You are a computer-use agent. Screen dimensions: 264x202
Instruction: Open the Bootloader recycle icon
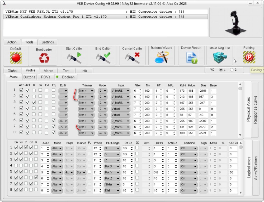(44, 58)
